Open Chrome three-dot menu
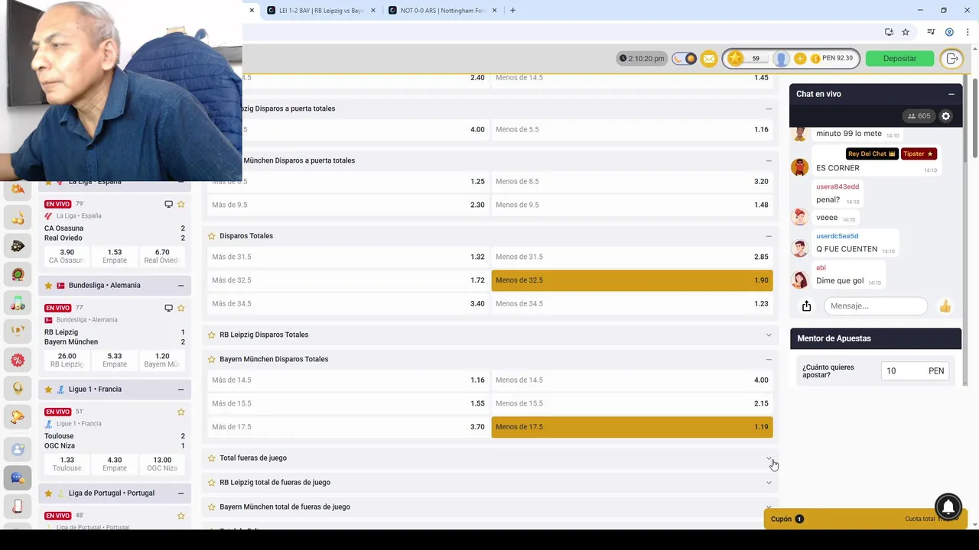This screenshot has width=979, height=550. pyautogui.click(x=968, y=32)
